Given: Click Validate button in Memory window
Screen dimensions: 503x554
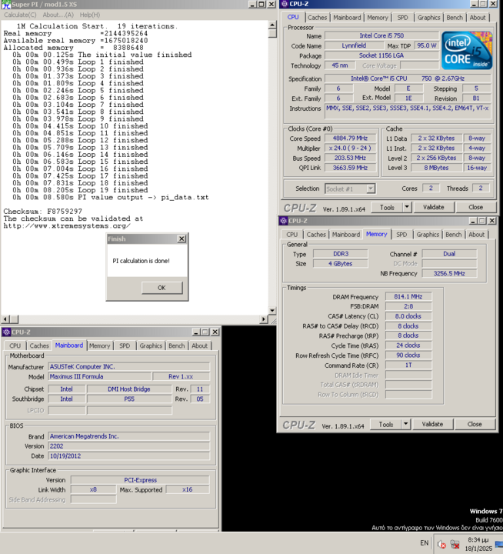Looking at the screenshot, I should pyautogui.click(x=432, y=424).
